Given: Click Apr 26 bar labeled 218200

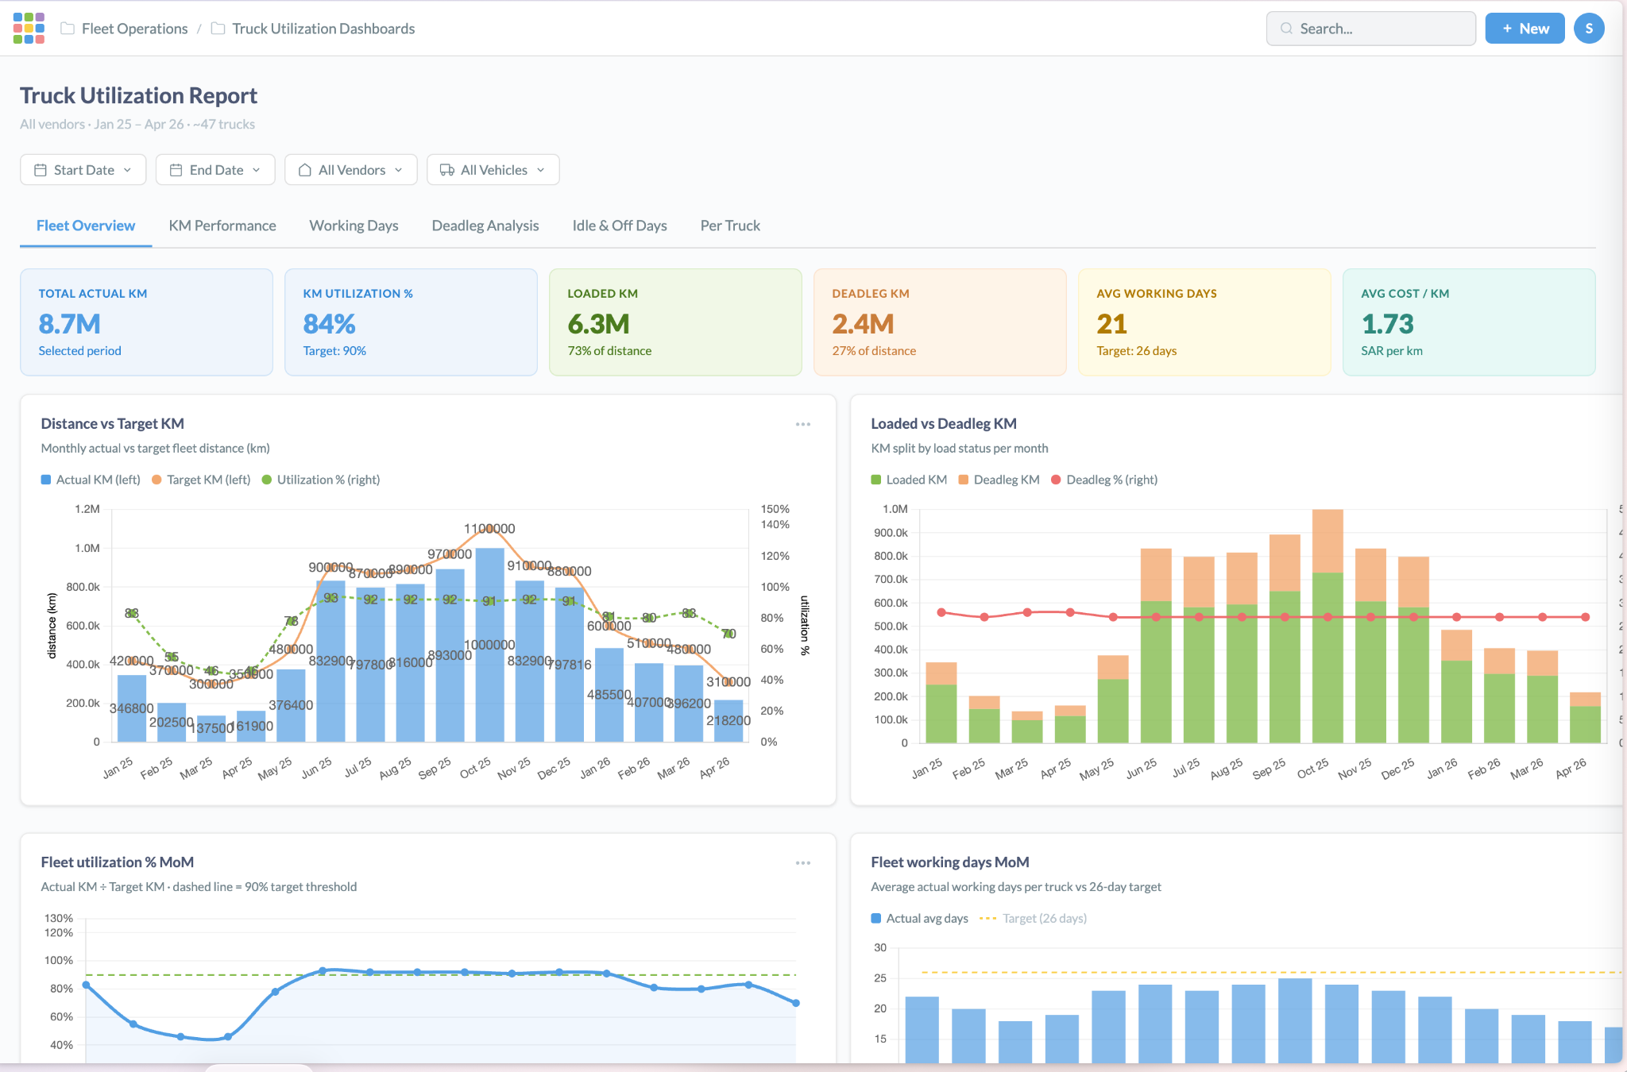Looking at the screenshot, I should 728,721.
